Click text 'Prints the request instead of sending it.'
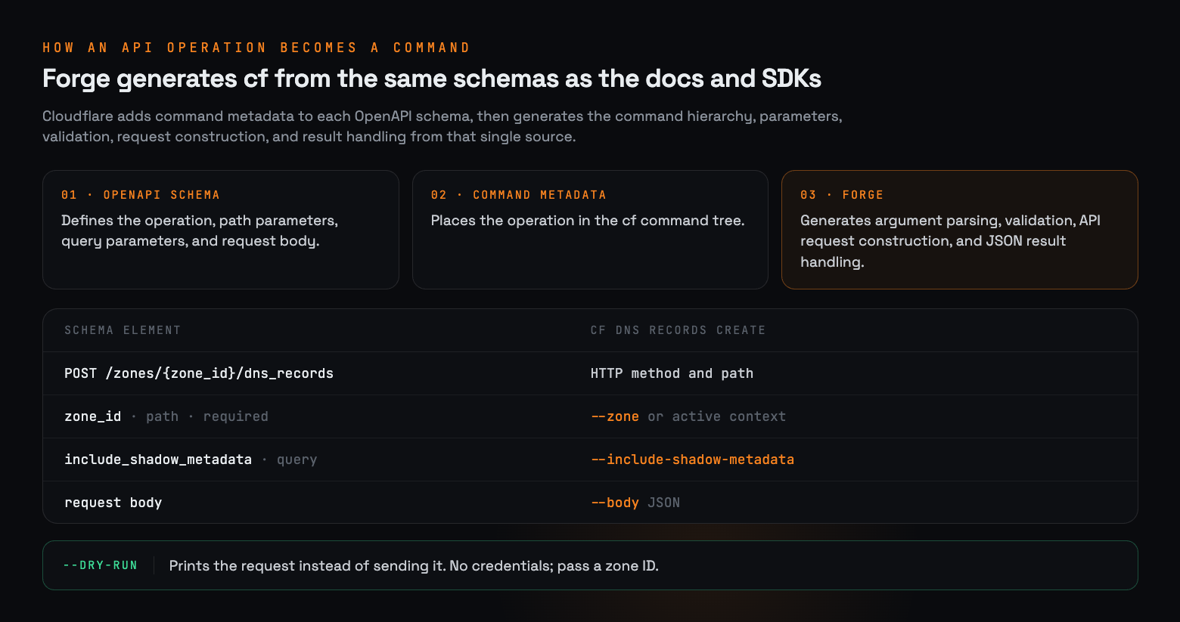The width and height of the screenshot is (1180, 622). tap(307, 565)
